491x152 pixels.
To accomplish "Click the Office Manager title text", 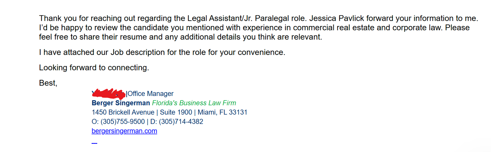I will 150,94.
